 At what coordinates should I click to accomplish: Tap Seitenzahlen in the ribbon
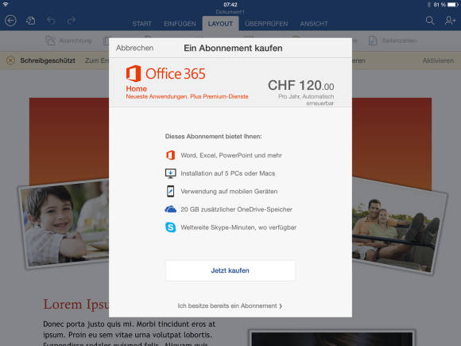[x=393, y=41]
